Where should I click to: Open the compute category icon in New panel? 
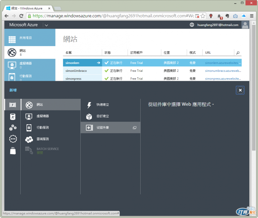13,105
